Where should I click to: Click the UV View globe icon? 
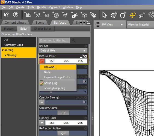[98, 24]
